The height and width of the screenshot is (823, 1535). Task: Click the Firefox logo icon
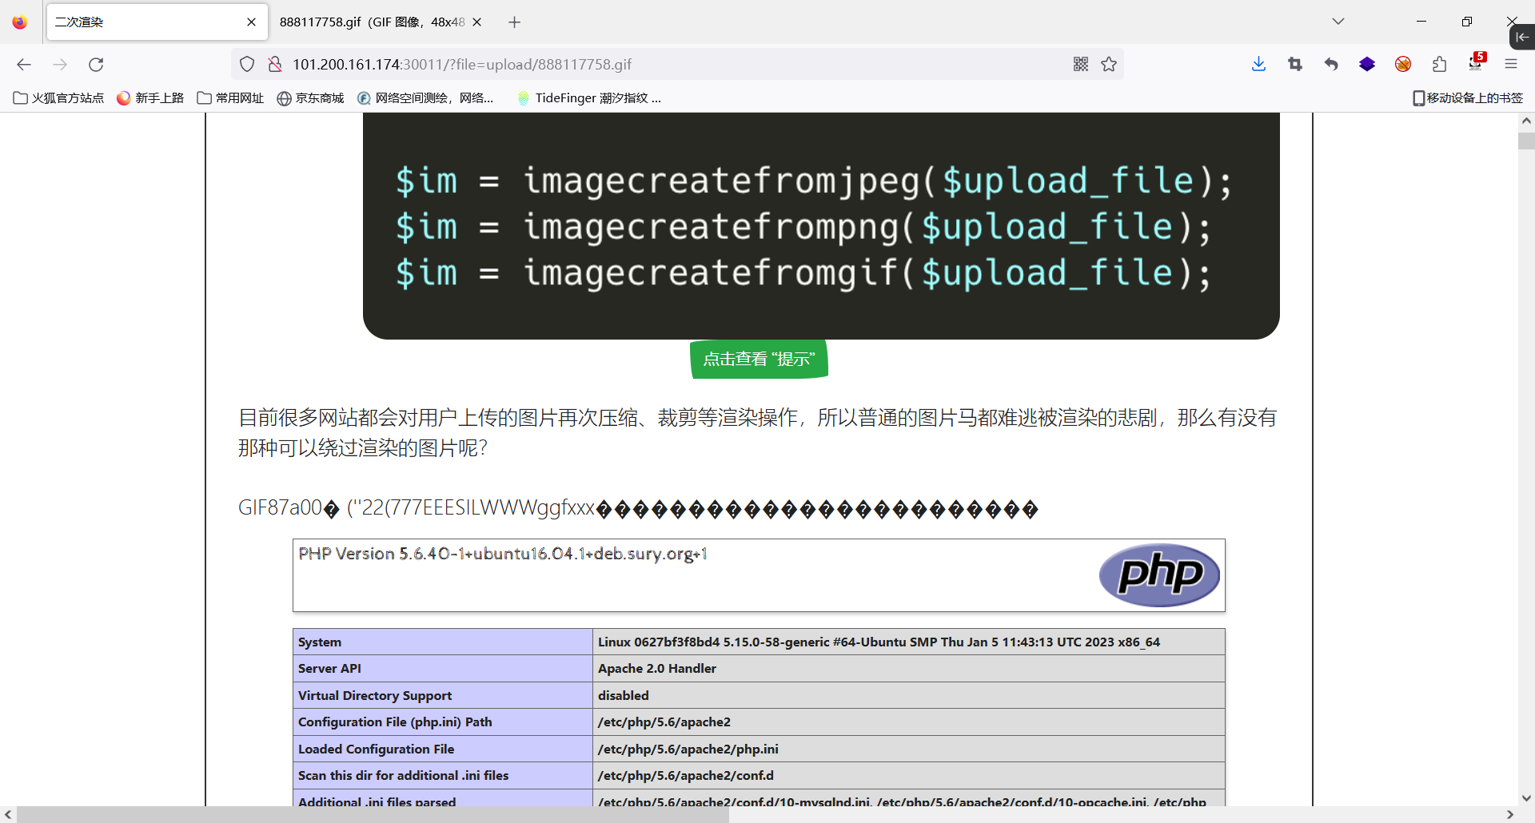coord(20,22)
